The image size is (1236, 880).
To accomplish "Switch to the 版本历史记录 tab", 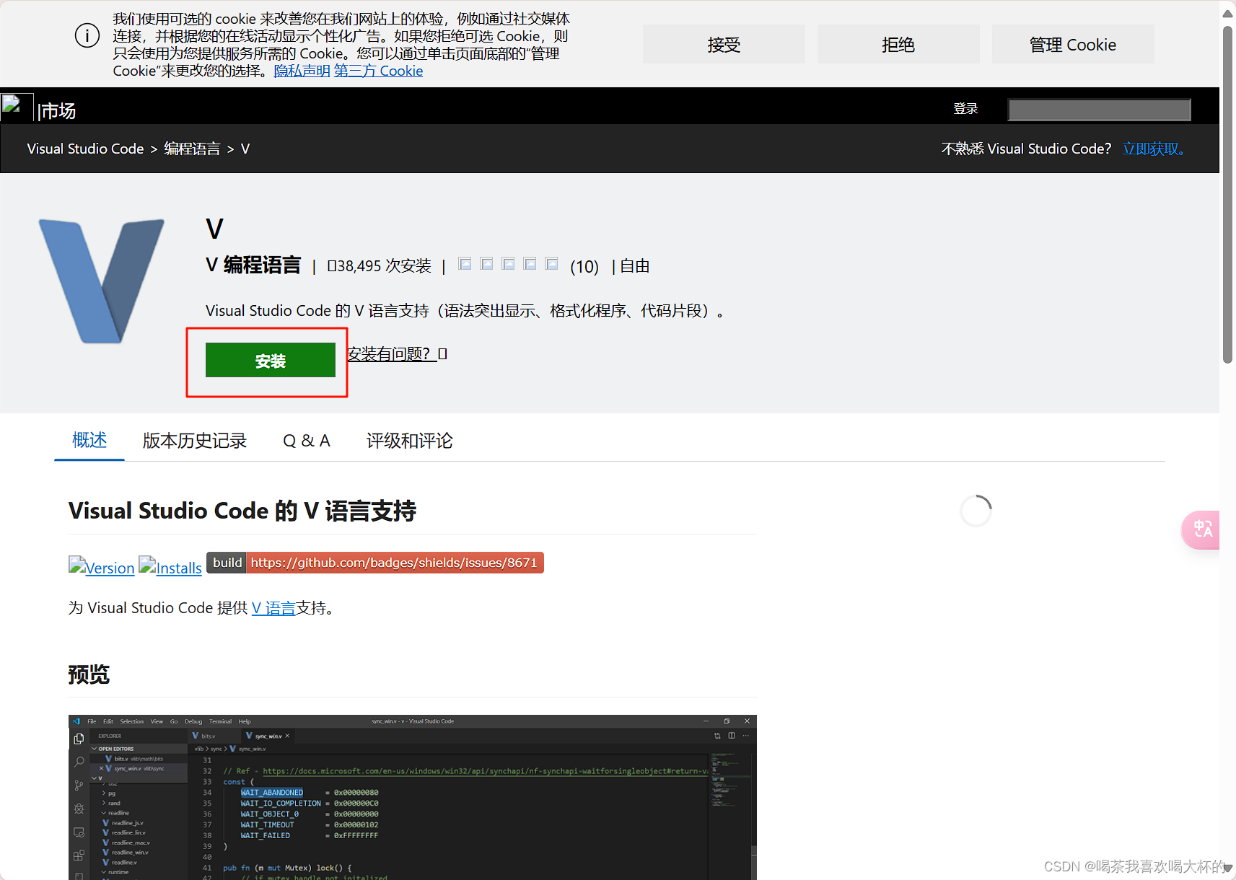I will pyautogui.click(x=194, y=441).
